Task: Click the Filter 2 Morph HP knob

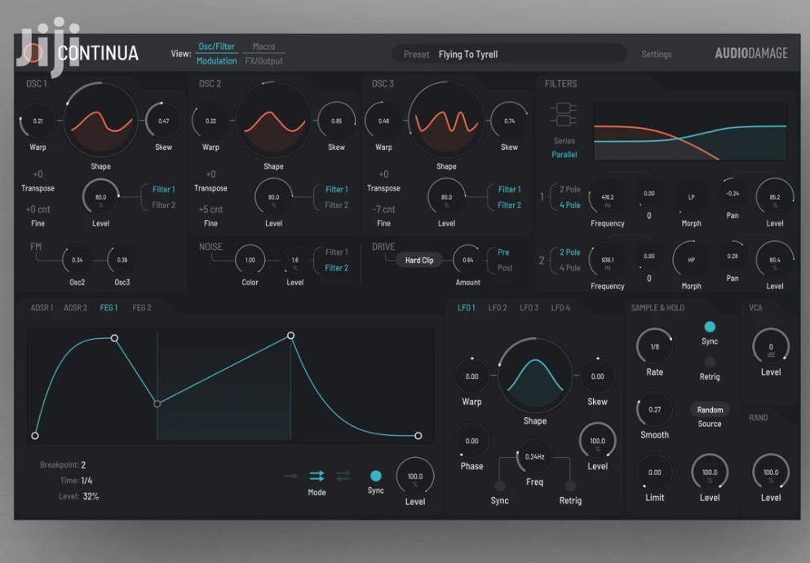Action: click(691, 260)
